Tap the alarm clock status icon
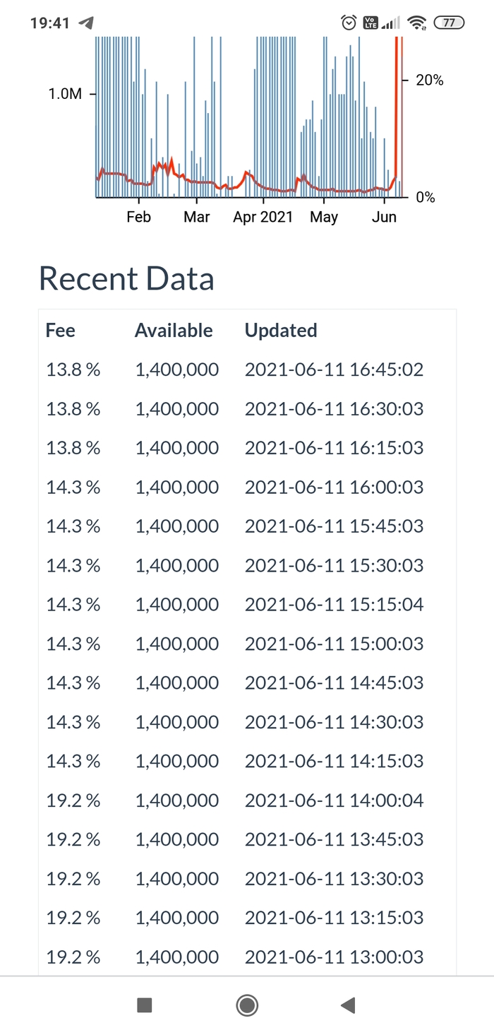The height and width of the screenshot is (1035, 494). pyautogui.click(x=349, y=23)
